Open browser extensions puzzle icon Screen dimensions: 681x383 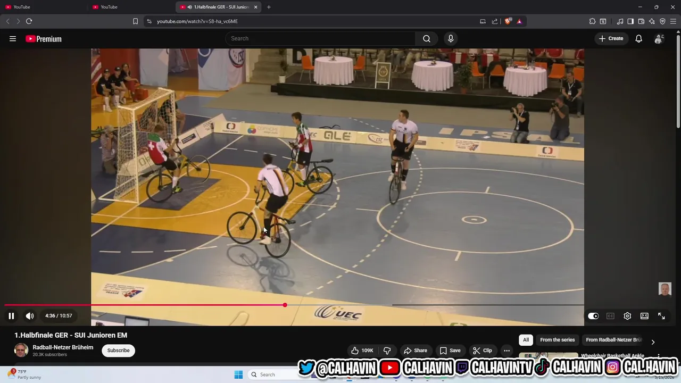click(592, 21)
